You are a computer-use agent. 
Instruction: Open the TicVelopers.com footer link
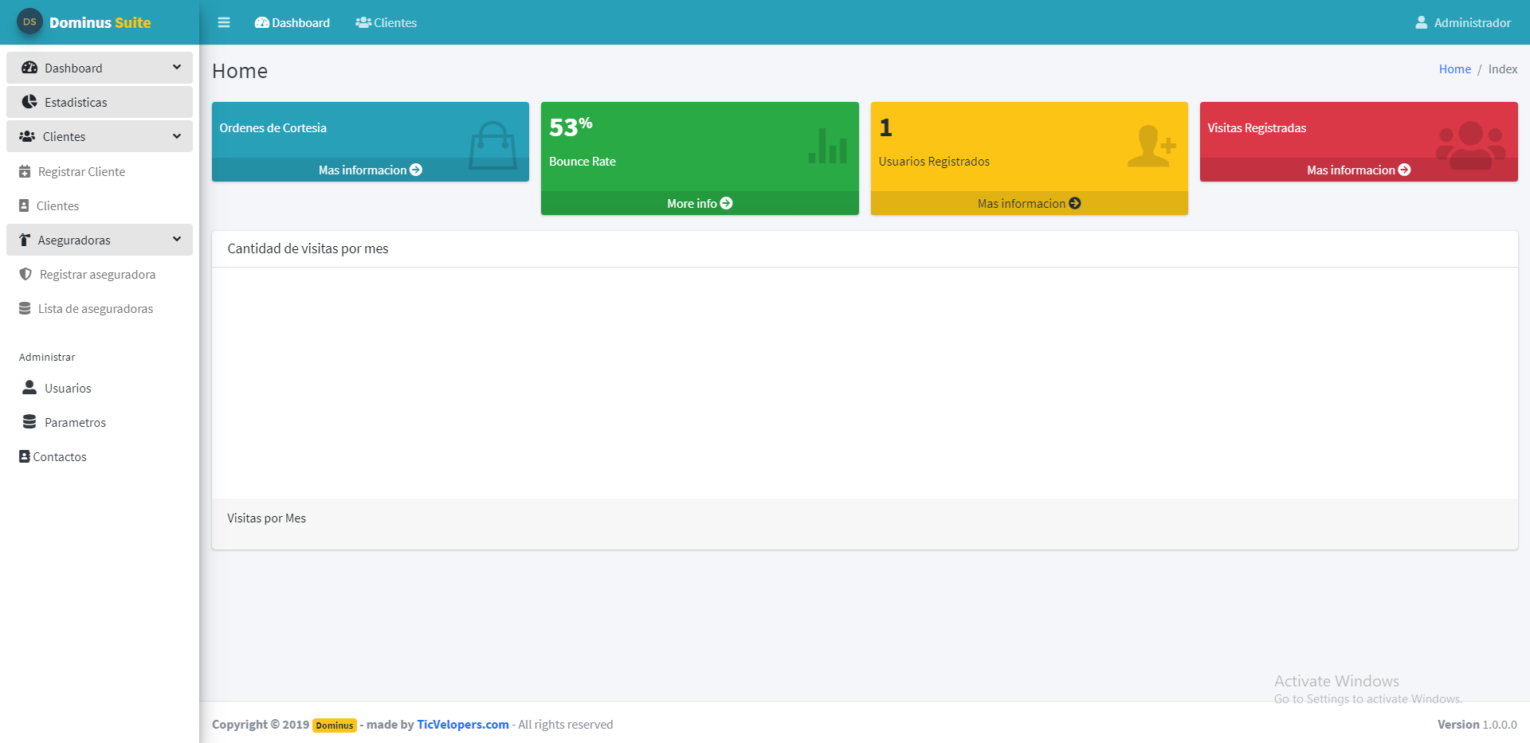[x=463, y=724]
